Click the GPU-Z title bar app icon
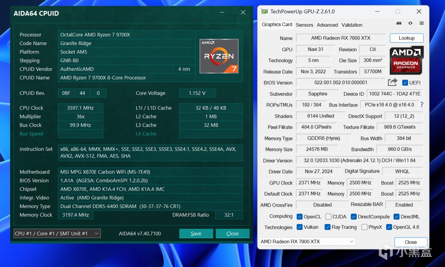Screen dimensions: 445x267 click(x=265, y=11)
